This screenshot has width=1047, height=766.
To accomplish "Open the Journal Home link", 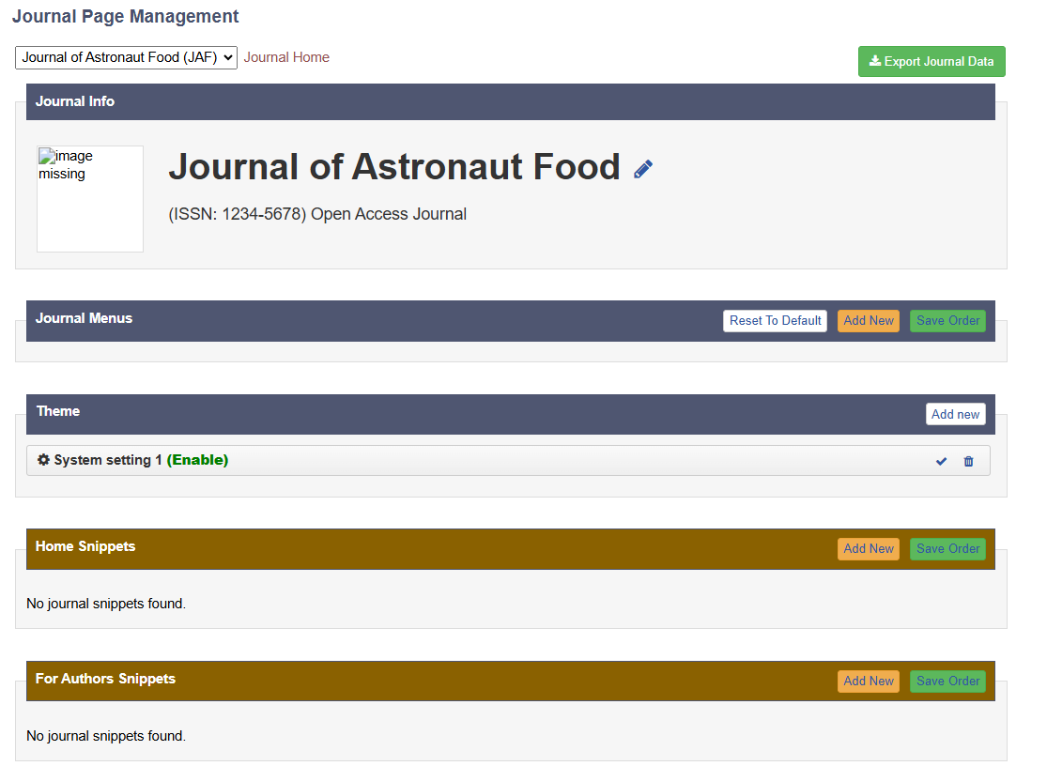I will [x=286, y=57].
